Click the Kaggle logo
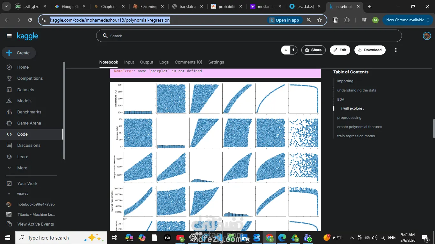The width and height of the screenshot is (435, 244). click(x=28, y=36)
